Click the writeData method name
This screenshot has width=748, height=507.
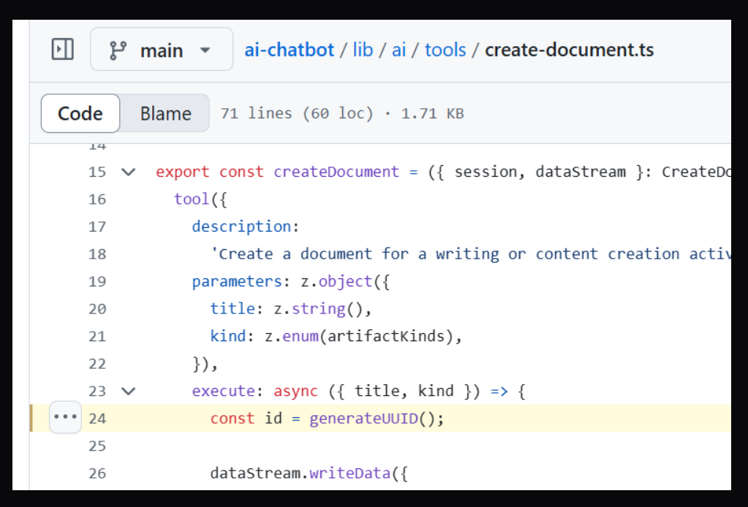pyautogui.click(x=350, y=473)
